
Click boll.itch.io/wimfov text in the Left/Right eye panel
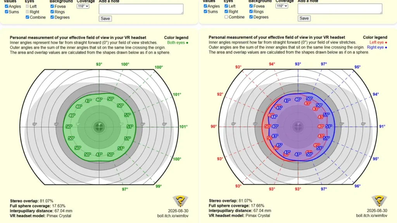coord(371,215)
